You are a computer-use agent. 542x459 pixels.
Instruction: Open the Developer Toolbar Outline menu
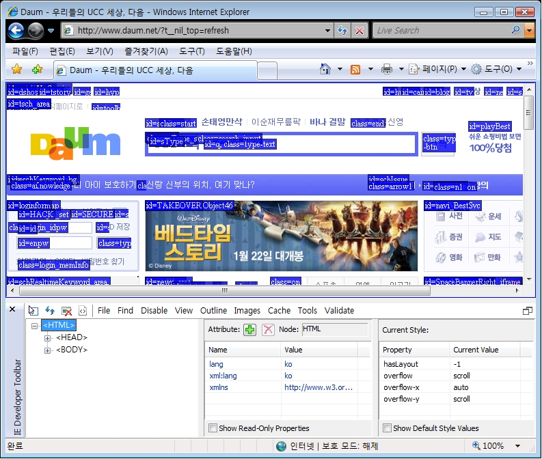tap(213, 311)
